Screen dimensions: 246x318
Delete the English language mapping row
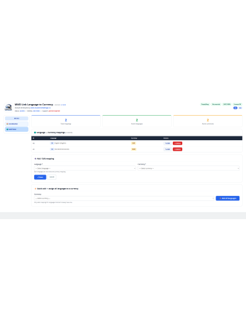(x=178, y=143)
